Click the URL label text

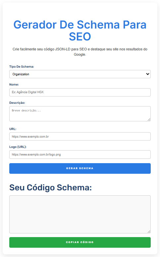click(13, 129)
